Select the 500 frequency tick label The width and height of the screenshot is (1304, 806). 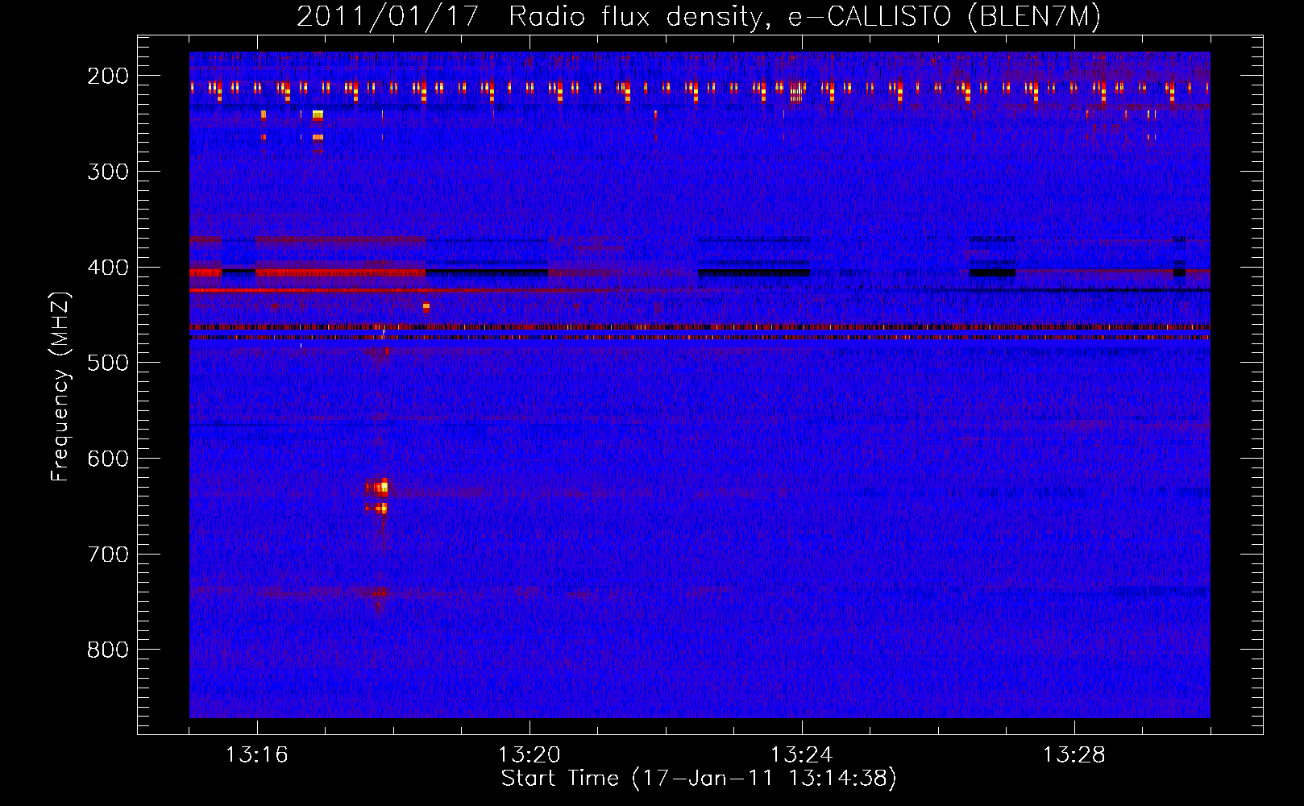108,363
